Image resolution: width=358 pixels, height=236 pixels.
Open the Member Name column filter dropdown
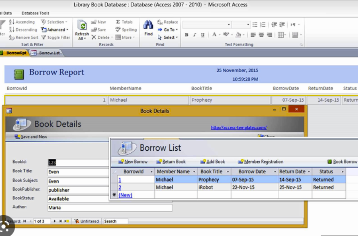194,172
